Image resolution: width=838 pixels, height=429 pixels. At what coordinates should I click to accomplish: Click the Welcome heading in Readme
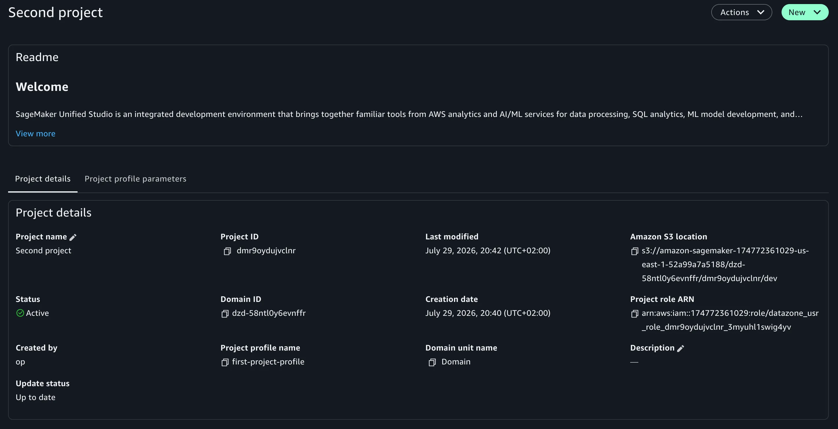click(x=42, y=87)
